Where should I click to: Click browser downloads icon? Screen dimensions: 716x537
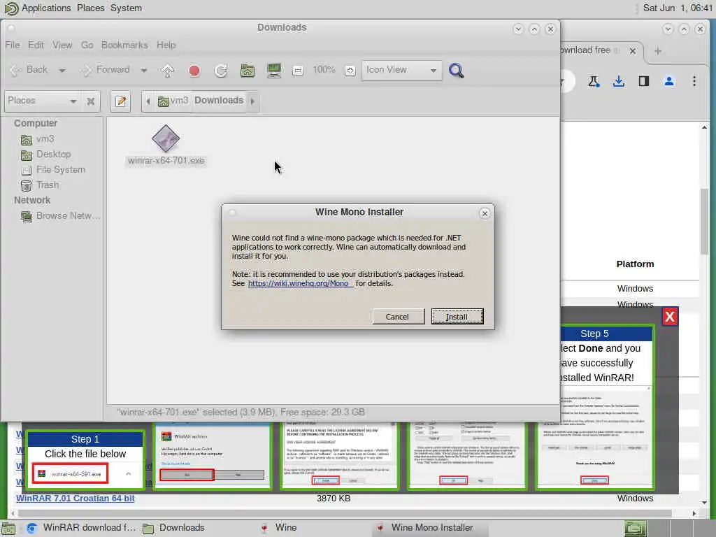(x=619, y=81)
